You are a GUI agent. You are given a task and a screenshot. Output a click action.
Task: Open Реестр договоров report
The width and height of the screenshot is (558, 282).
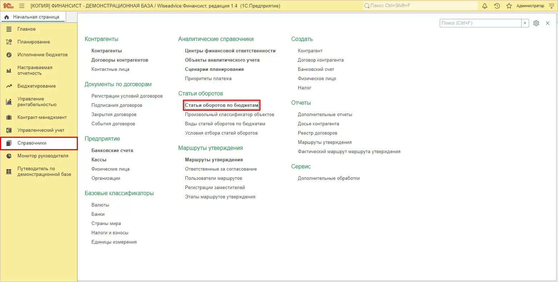(x=318, y=133)
